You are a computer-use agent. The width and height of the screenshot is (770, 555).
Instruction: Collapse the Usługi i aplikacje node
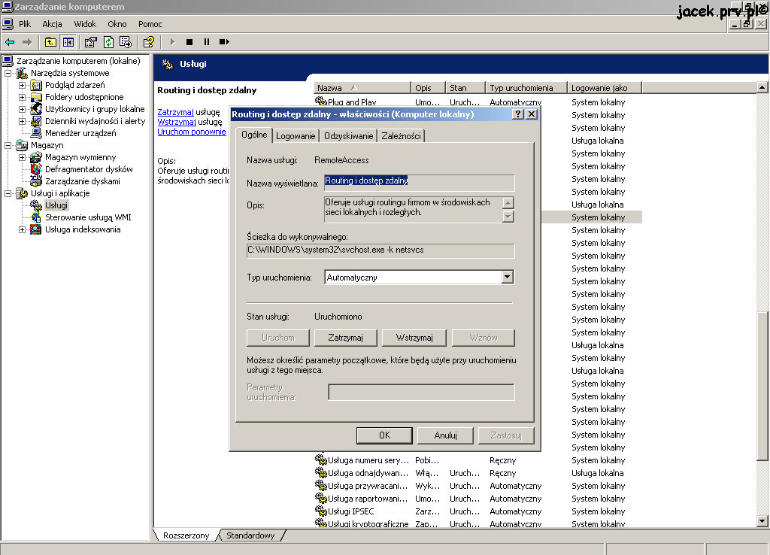(x=8, y=193)
